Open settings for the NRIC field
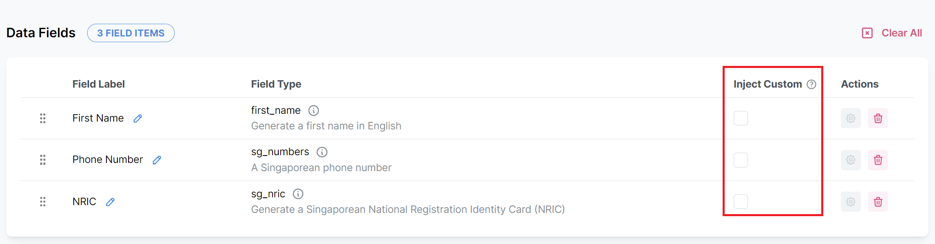Image resolution: width=935 pixels, height=244 pixels. click(851, 202)
